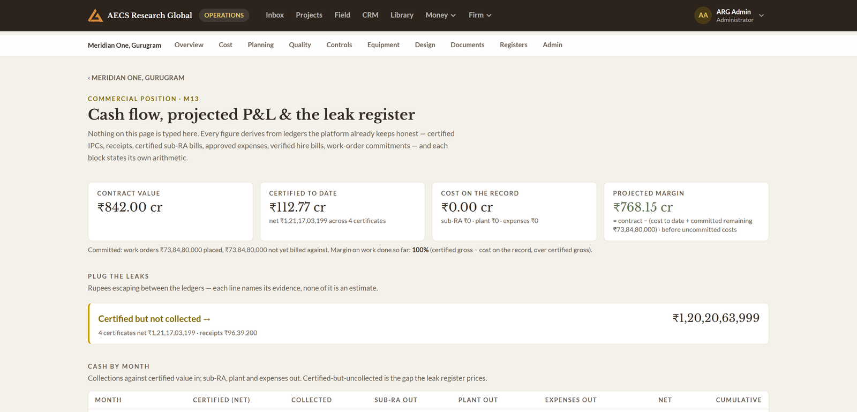Open the Field section

(x=342, y=15)
